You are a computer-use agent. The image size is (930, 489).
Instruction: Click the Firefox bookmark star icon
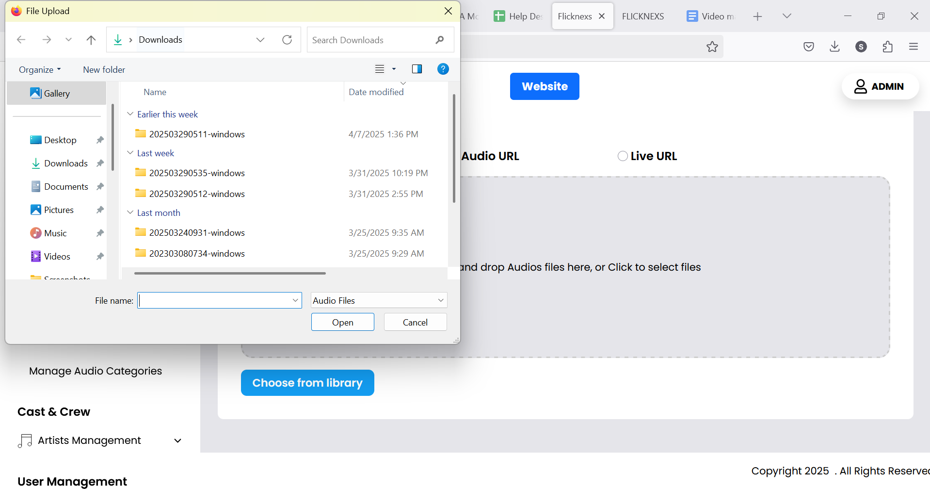(712, 47)
